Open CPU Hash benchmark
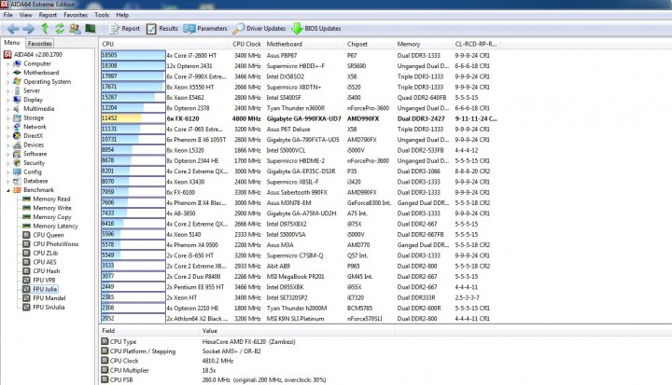The height and width of the screenshot is (385, 672). tap(47, 270)
